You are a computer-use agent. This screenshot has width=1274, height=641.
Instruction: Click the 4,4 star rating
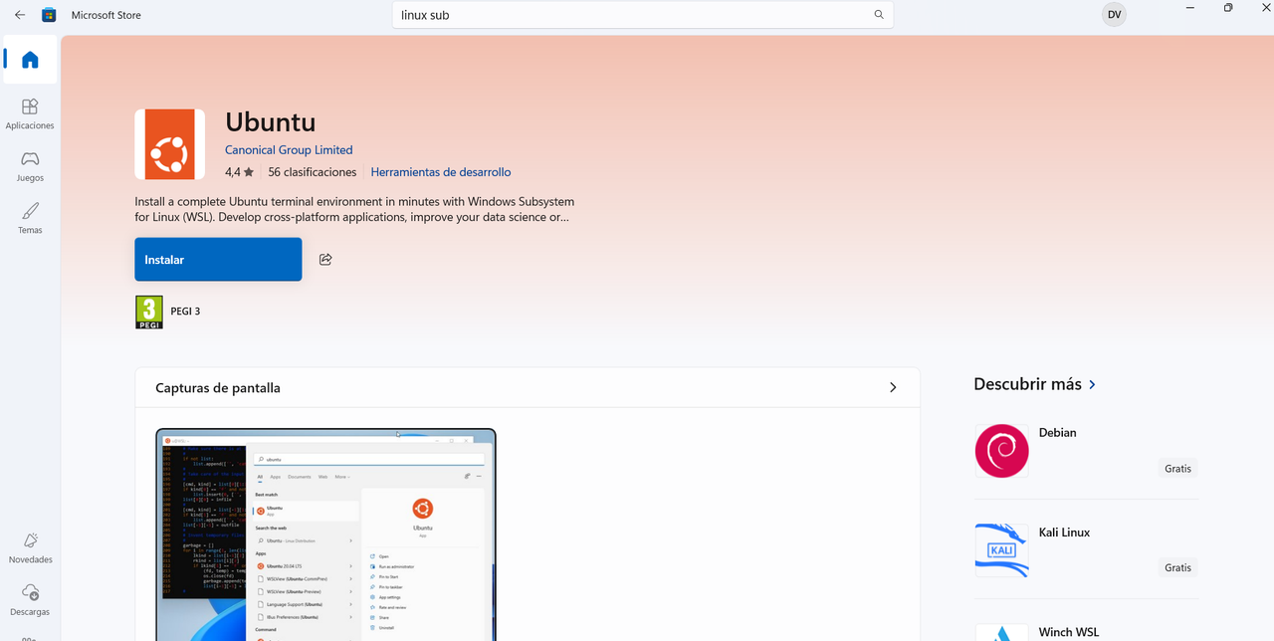(x=239, y=172)
